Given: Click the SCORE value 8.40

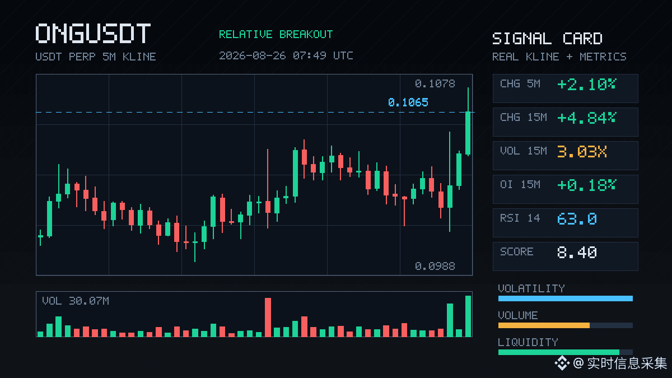Looking at the screenshot, I should pyautogui.click(x=577, y=252).
